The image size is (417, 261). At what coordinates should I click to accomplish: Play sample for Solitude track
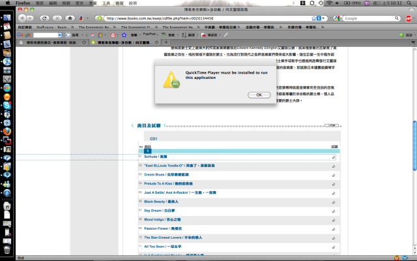click(333, 157)
